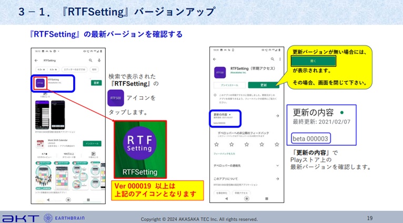The width and height of the screenshot is (403, 223).
Task: Click the EARTHBRAIN logo in footer
Action: pyautogui.click(x=64, y=218)
